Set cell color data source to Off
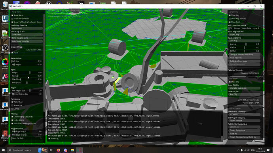 coord(230,28)
